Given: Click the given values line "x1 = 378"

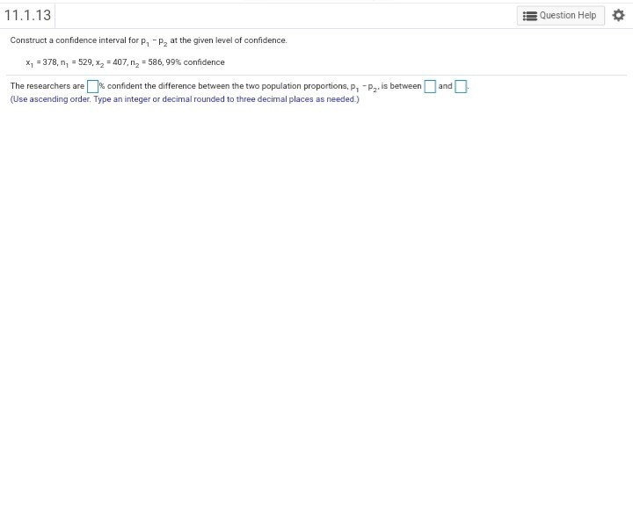Looking at the screenshot, I should [x=125, y=62].
